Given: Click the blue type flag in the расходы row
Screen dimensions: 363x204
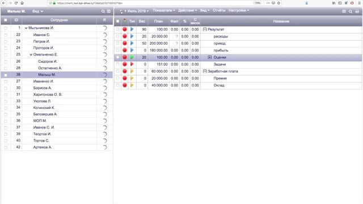Looking at the screenshot, I should [132, 36].
